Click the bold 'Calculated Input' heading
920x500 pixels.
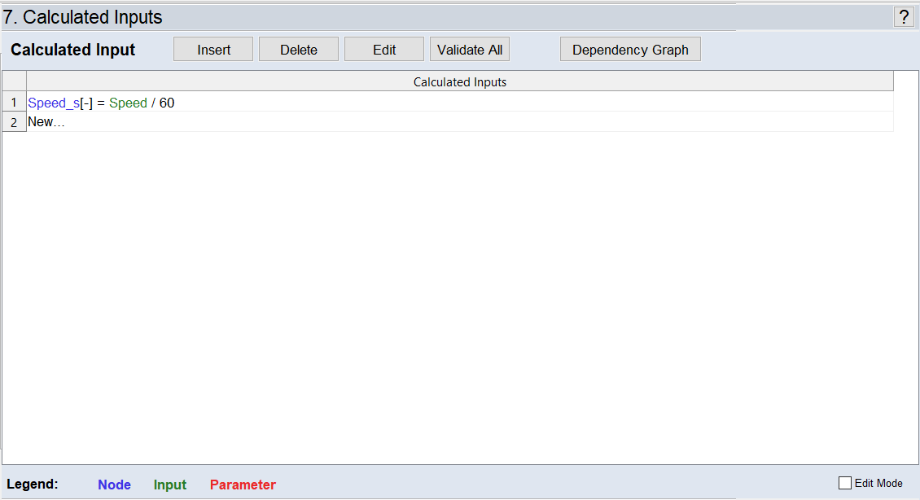point(73,50)
